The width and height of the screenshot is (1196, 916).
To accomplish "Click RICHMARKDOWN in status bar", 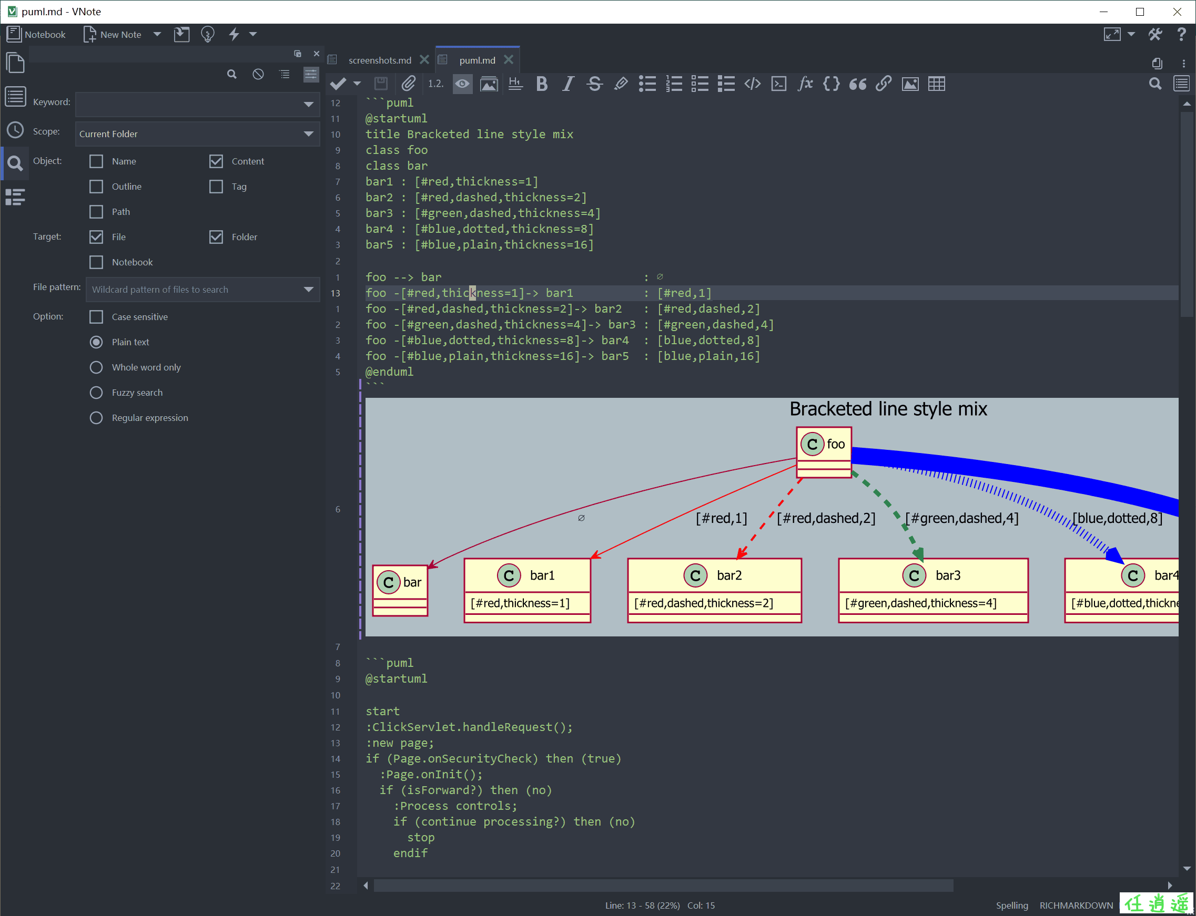I will click(1076, 905).
